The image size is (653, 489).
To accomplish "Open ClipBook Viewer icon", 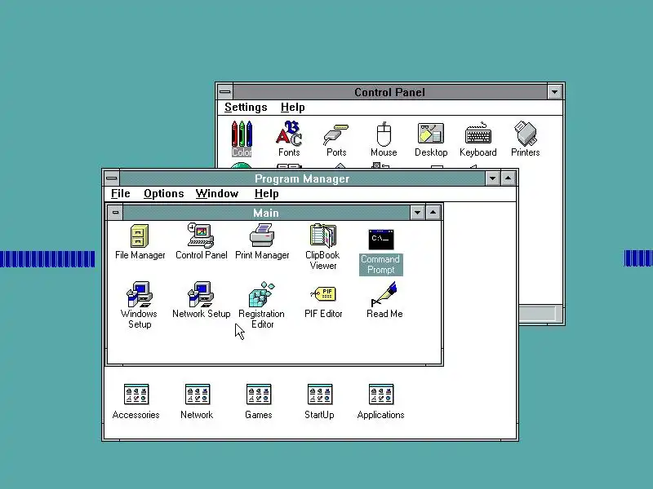I will (322, 236).
